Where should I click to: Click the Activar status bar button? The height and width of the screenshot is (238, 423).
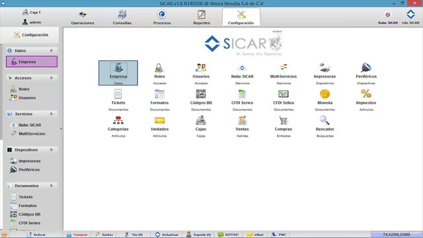(x=36, y=235)
